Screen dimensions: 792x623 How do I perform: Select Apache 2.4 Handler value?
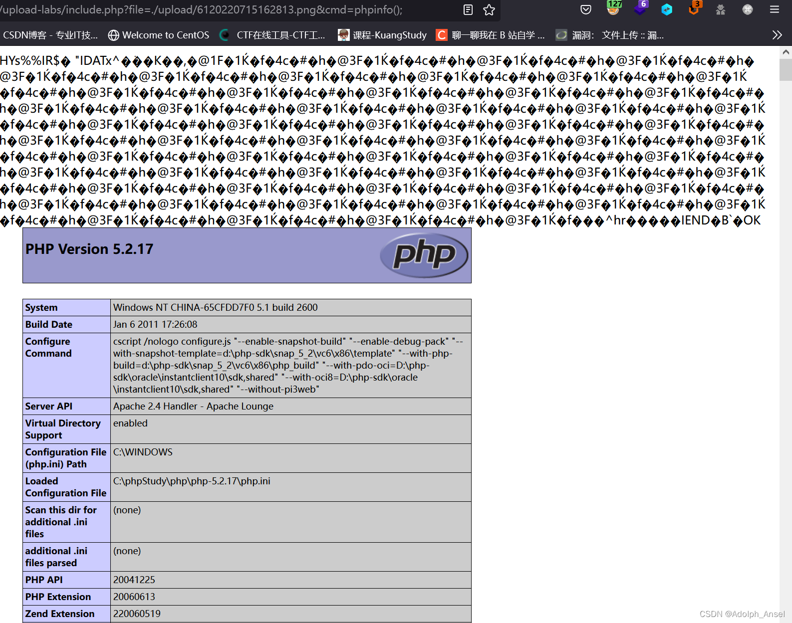pos(193,406)
